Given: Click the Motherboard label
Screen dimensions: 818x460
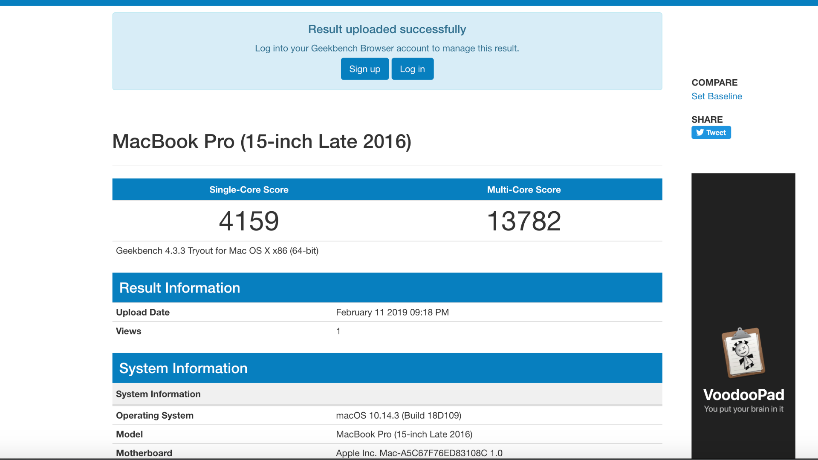Looking at the screenshot, I should [x=144, y=453].
